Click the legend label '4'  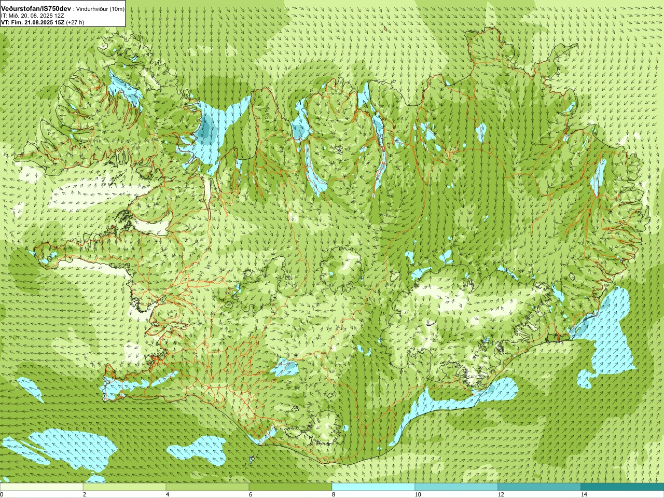(168, 494)
